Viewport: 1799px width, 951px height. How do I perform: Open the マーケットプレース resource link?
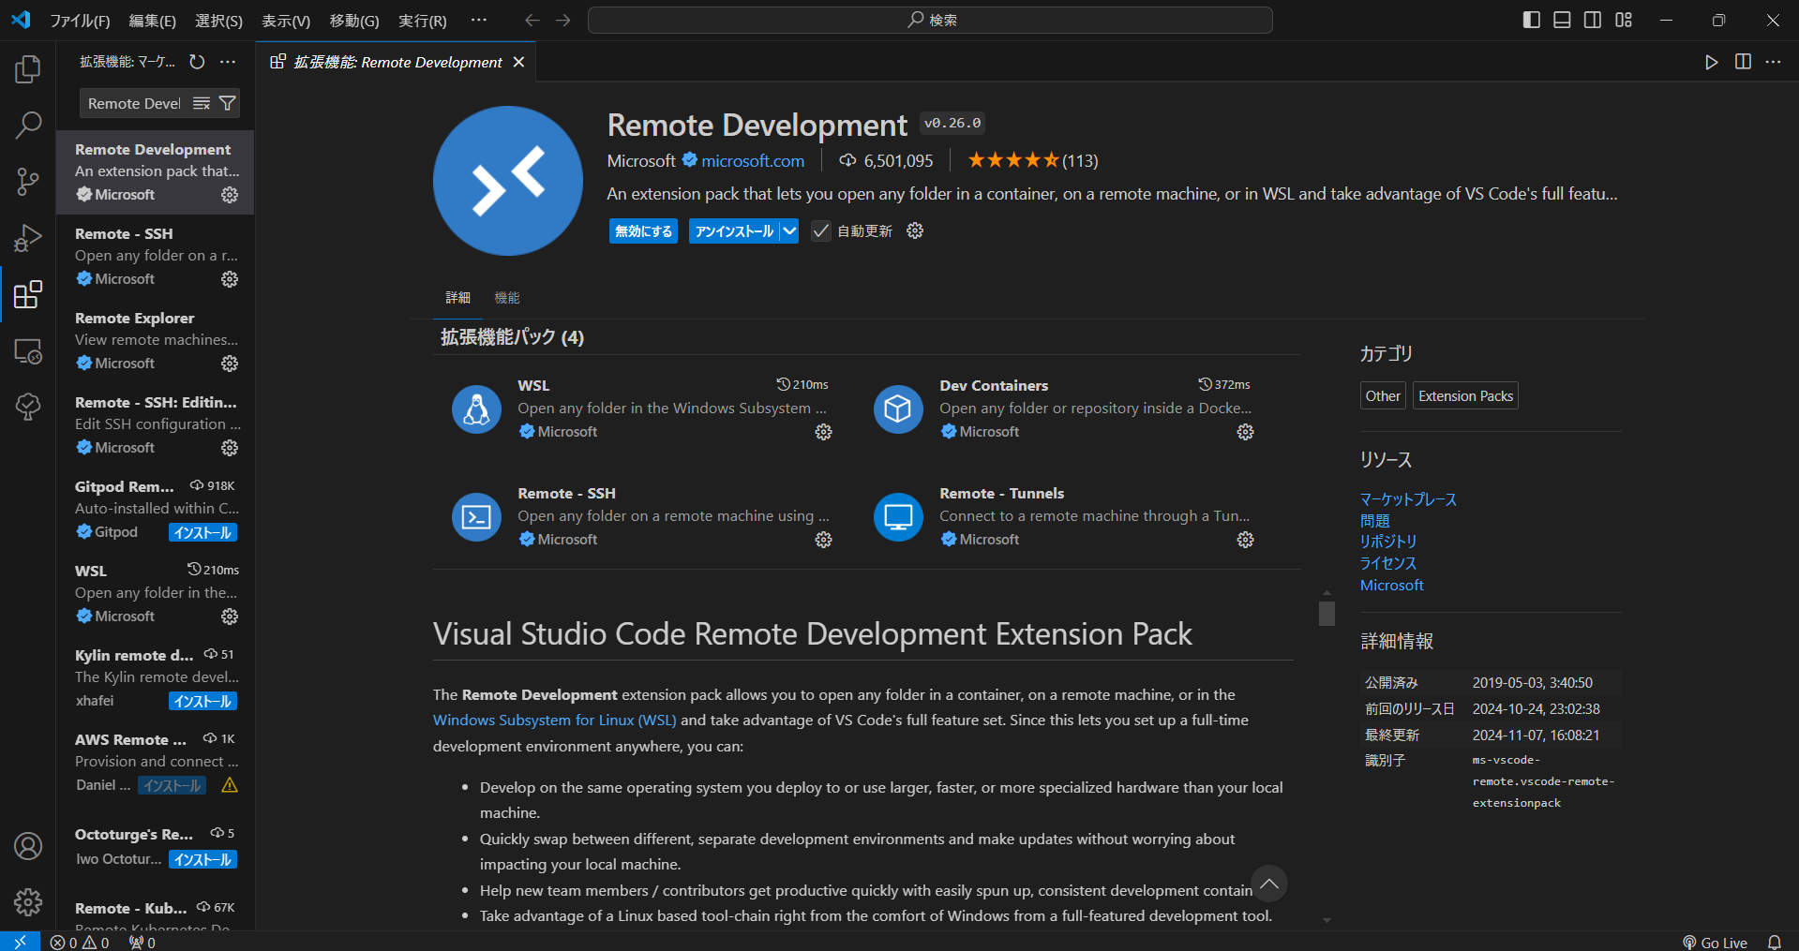click(x=1408, y=499)
